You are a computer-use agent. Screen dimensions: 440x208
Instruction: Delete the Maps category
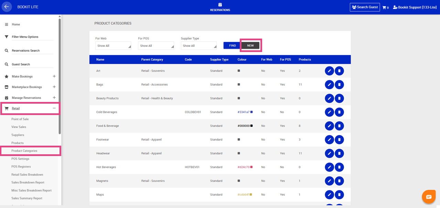(339, 195)
